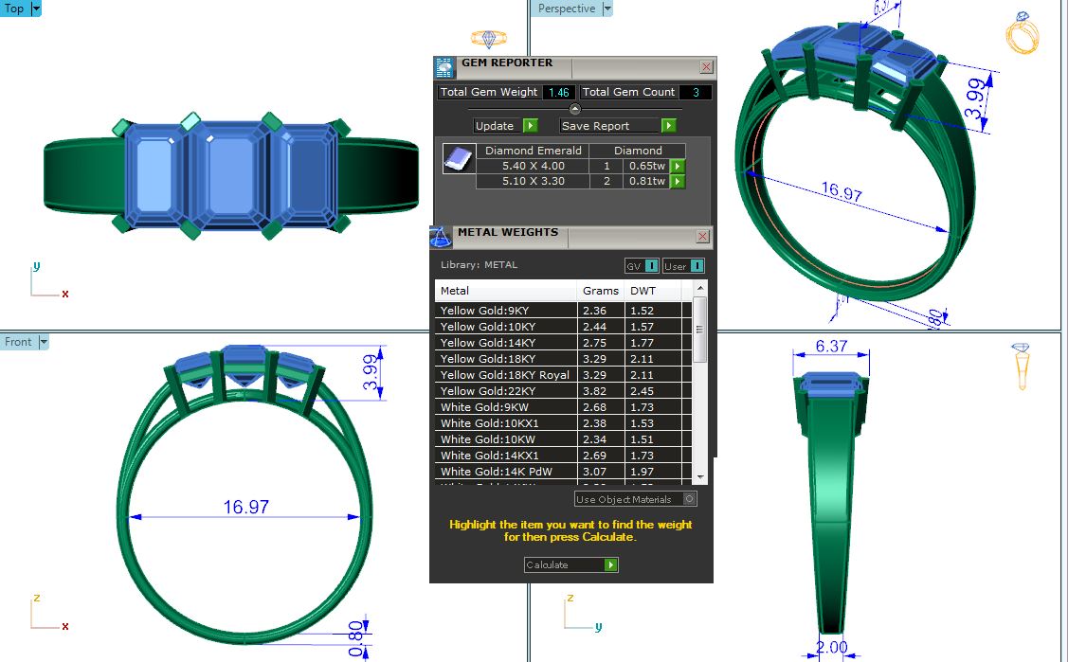The height and width of the screenshot is (662, 1068).
Task: Click the Gem Reporter panel icon
Action: pos(444,67)
